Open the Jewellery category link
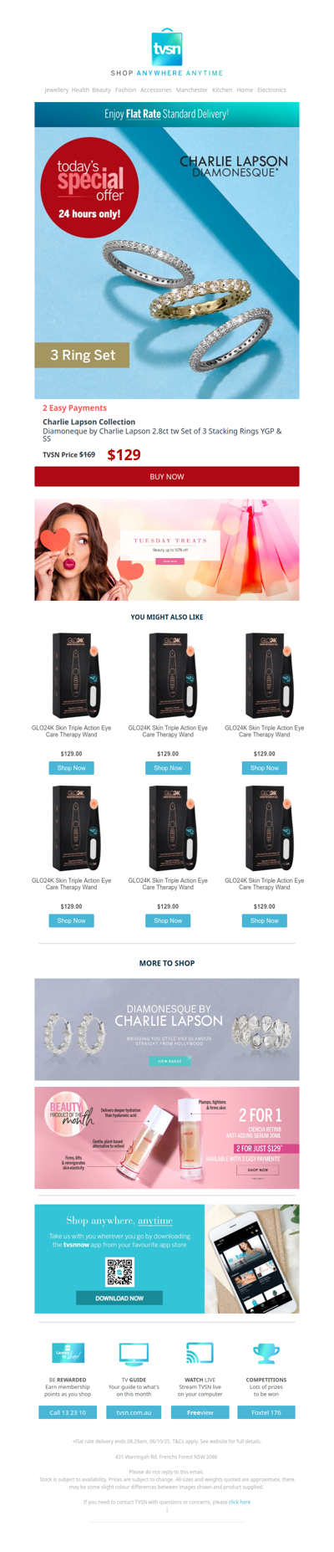The width and height of the screenshot is (334, 1552). [57, 90]
